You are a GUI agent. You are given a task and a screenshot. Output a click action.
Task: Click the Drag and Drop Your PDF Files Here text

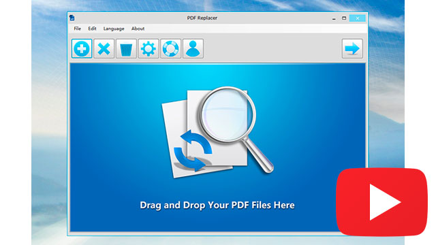[x=217, y=206]
